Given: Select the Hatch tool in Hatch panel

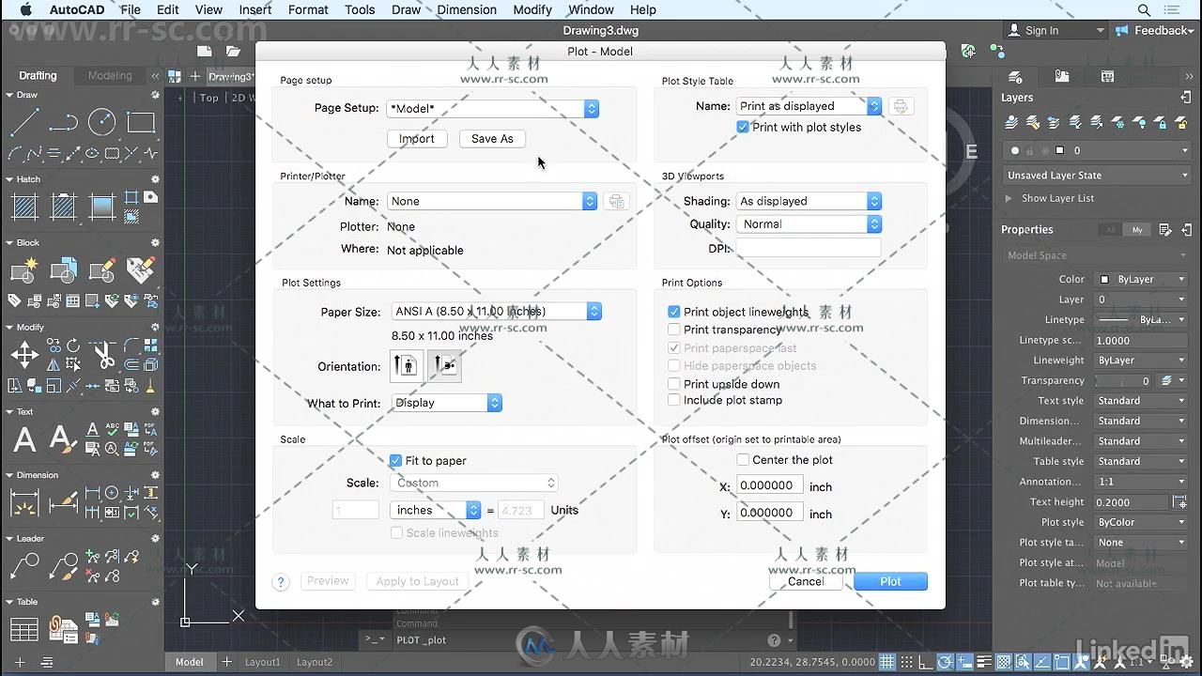Looking at the screenshot, I should [x=24, y=206].
